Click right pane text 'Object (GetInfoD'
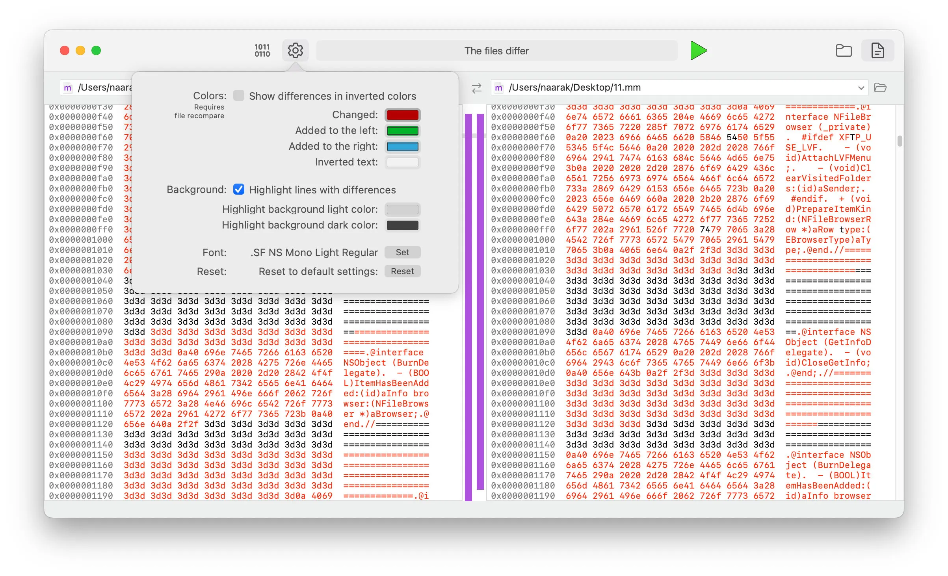The height and width of the screenshot is (576, 948). click(x=828, y=342)
